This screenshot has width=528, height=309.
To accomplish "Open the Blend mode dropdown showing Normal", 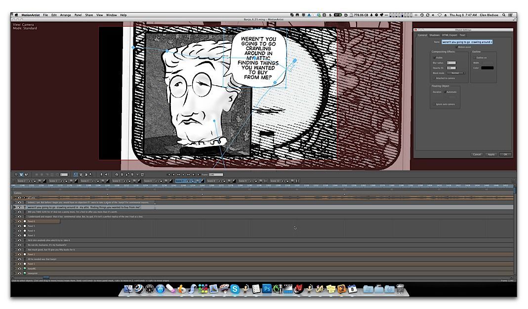I will (455, 72).
